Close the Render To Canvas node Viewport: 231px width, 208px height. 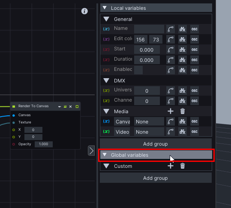click(71, 107)
